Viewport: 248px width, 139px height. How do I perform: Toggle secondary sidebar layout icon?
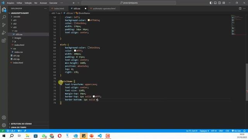tap(219, 3)
